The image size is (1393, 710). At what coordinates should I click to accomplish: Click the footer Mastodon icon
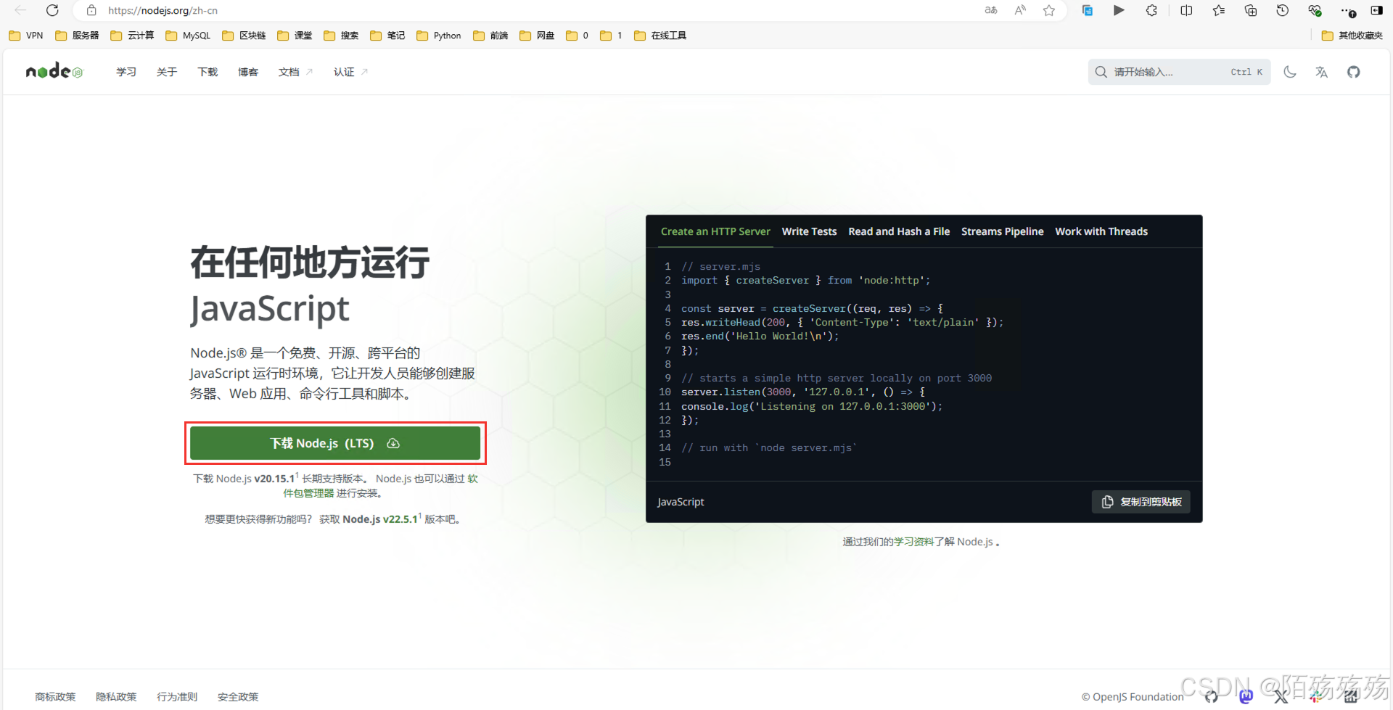[1246, 697]
